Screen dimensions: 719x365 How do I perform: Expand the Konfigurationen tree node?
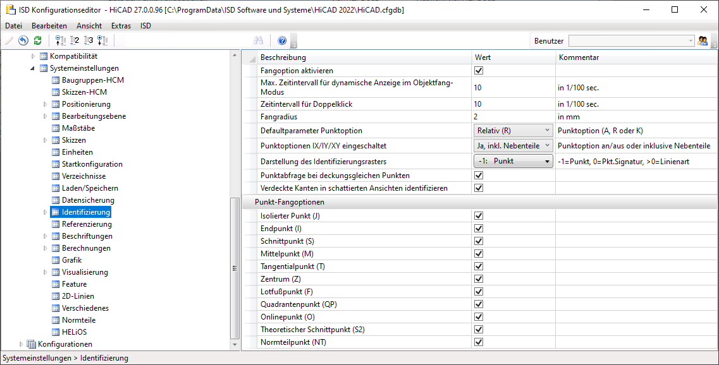click(21, 344)
